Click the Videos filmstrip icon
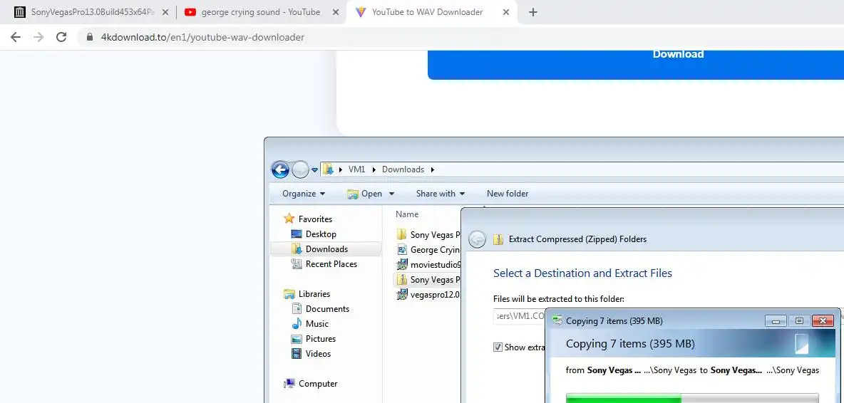Image resolution: width=844 pixels, height=403 pixels. click(297, 354)
